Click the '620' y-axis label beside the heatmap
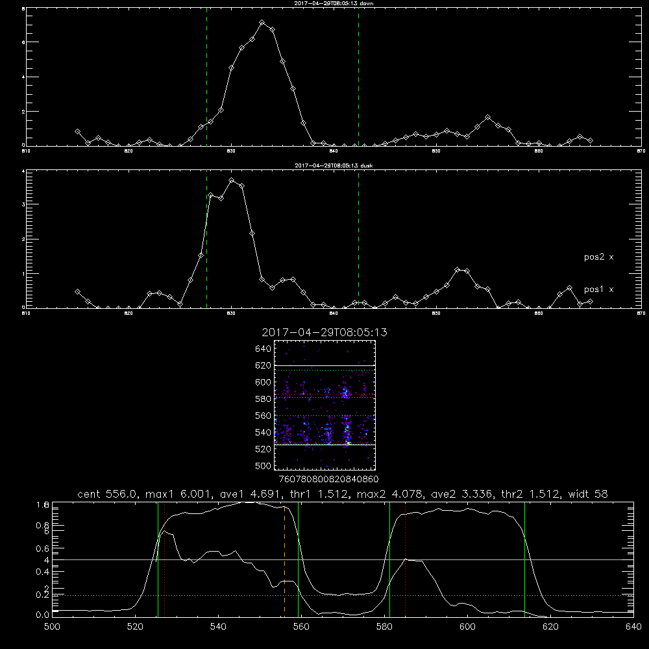The width and height of the screenshot is (649, 649). pyautogui.click(x=263, y=365)
